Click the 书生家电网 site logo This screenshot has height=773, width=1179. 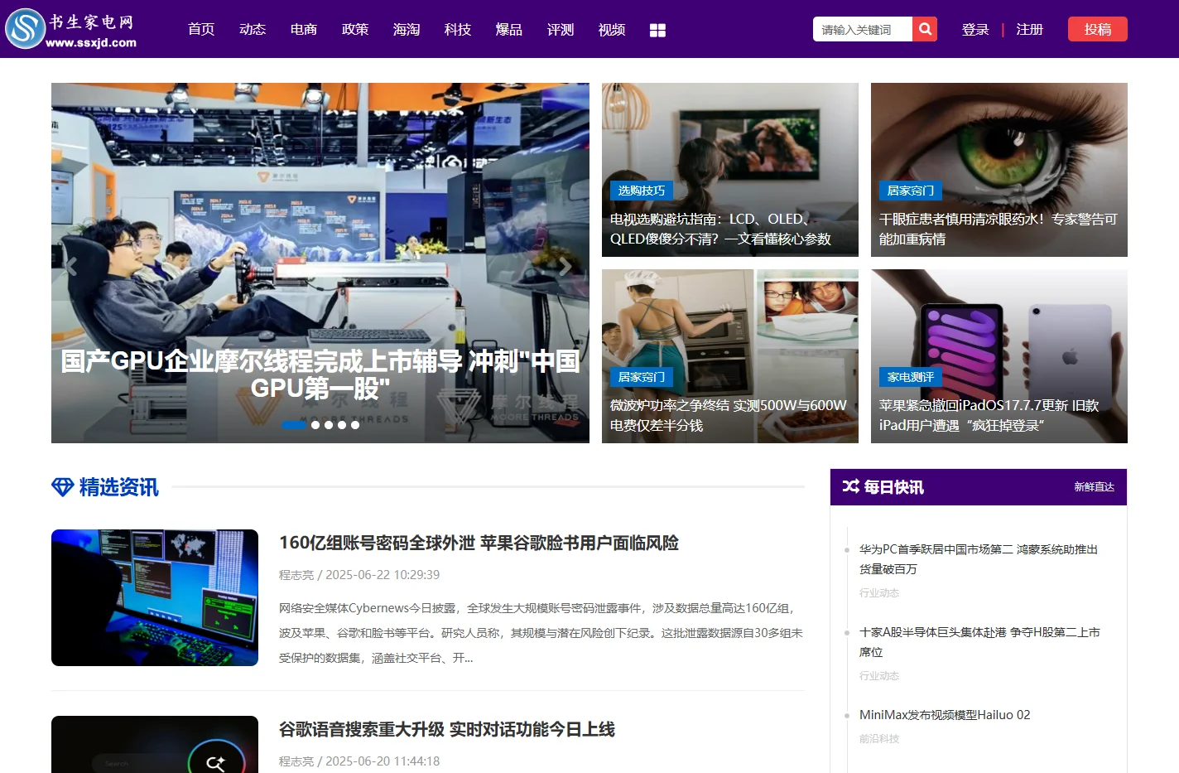(x=71, y=29)
